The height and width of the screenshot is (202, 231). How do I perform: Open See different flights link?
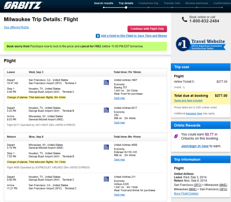[16, 27]
